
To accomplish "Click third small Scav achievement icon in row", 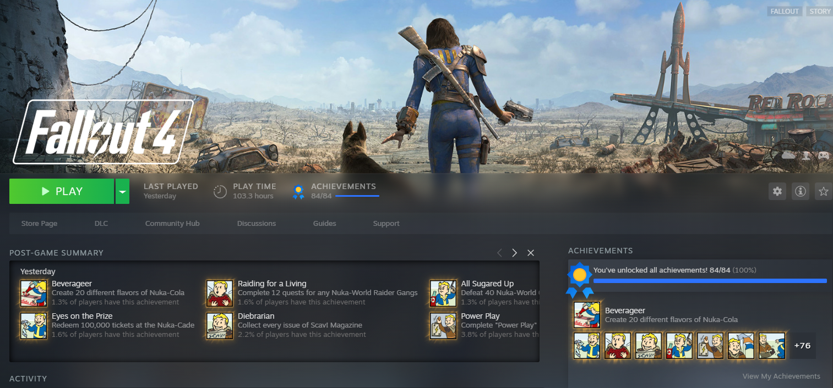I will pos(649,346).
